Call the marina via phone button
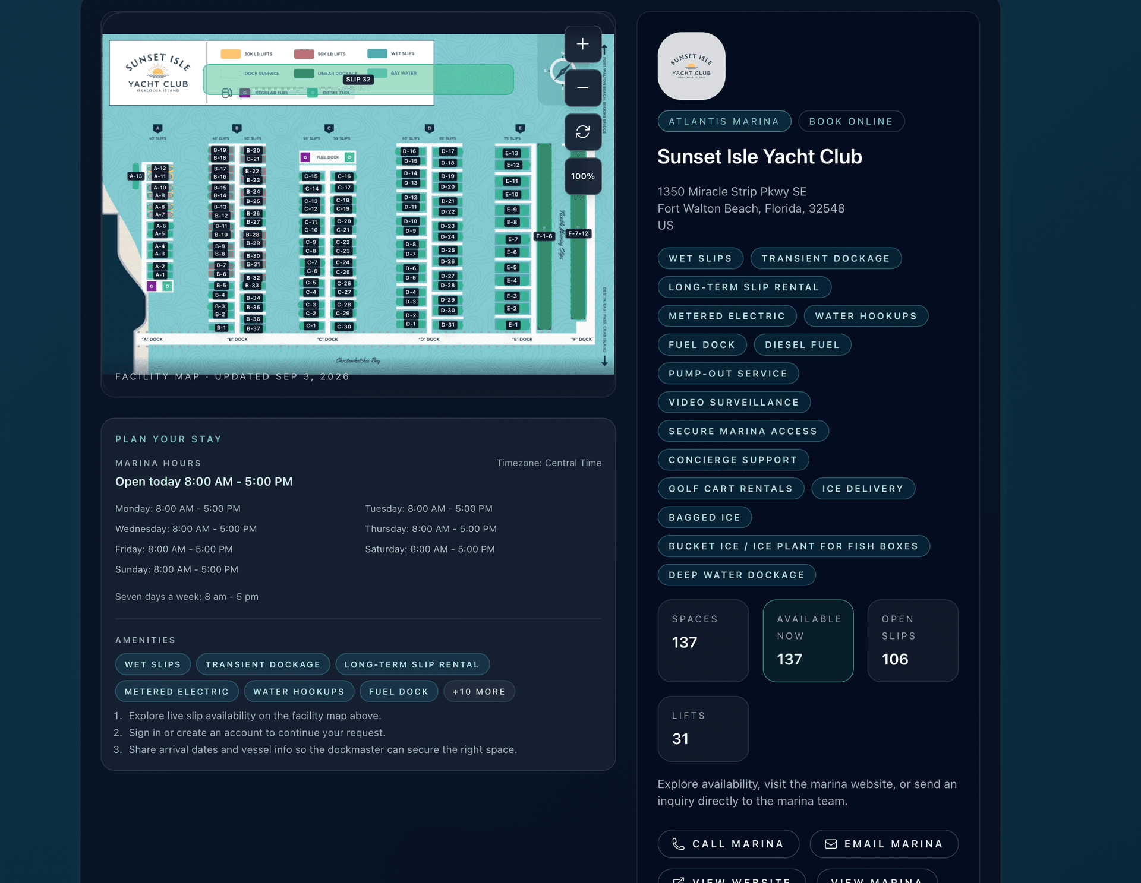Image resolution: width=1141 pixels, height=883 pixels. click(x=728, y=844)
